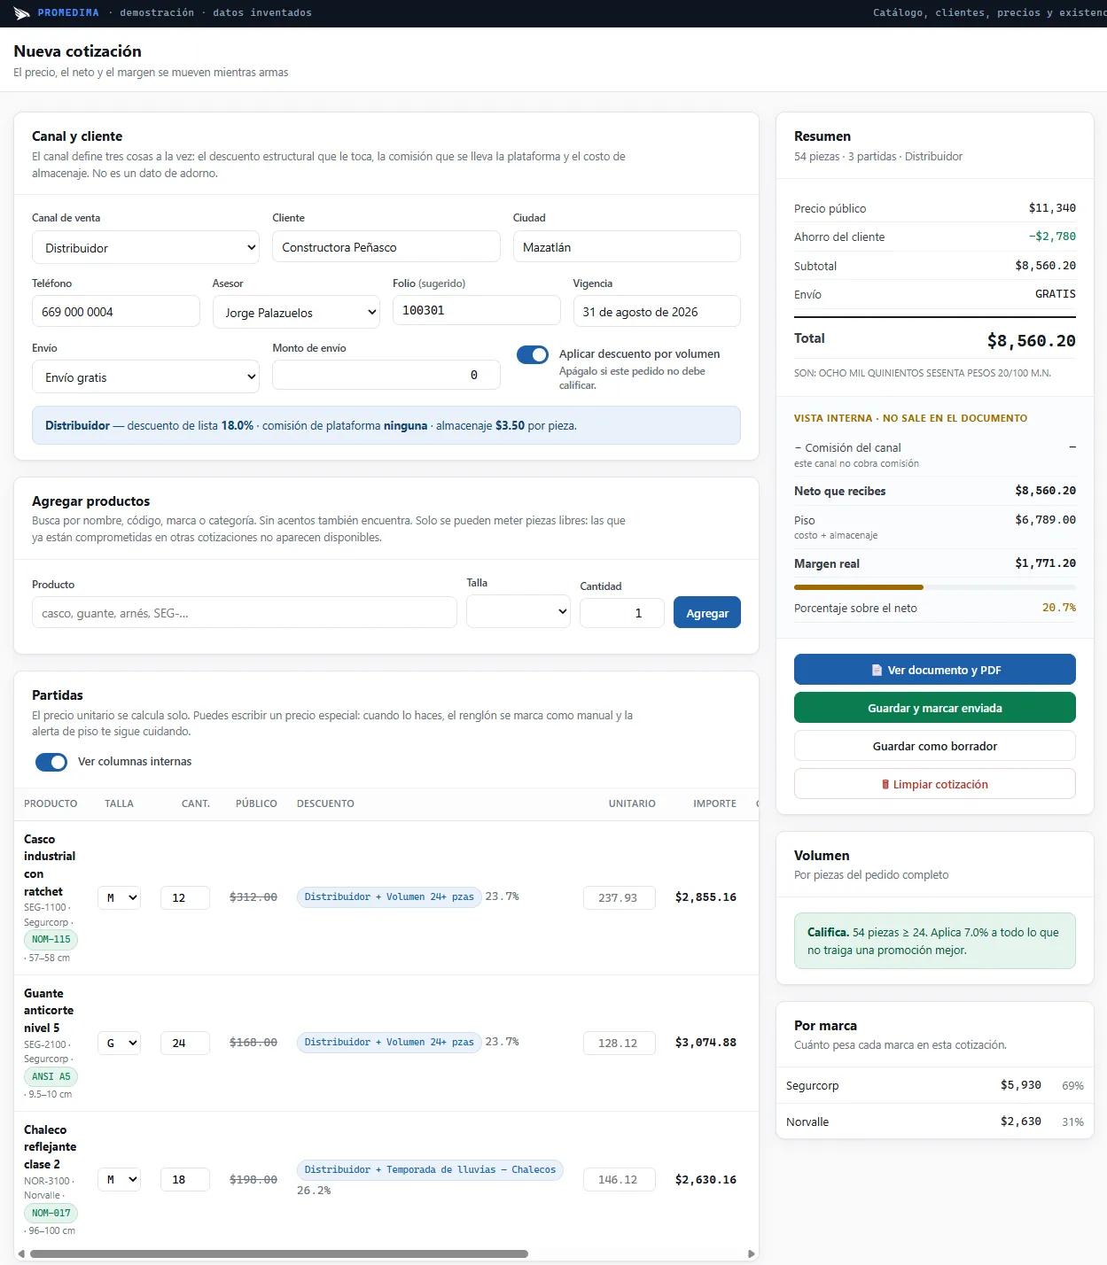Click Limpiar cotización button
Viewport: 1107px width, 1265px height.
(x=935, y=784)
